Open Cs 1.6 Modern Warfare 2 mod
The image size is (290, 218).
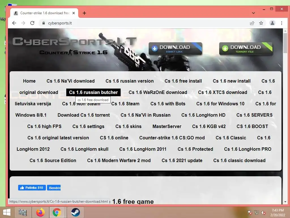(x=119, y=160)
